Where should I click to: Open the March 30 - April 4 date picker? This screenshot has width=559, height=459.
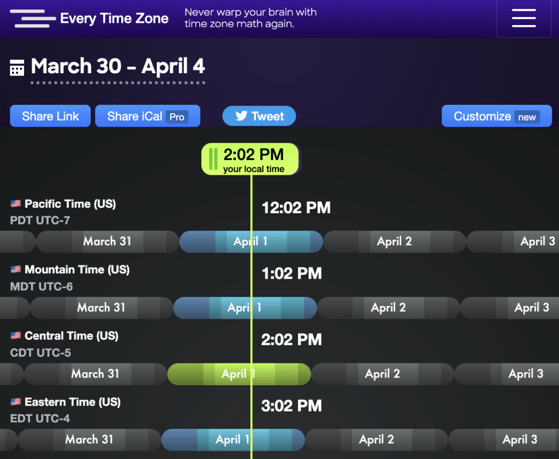[118, 67]
